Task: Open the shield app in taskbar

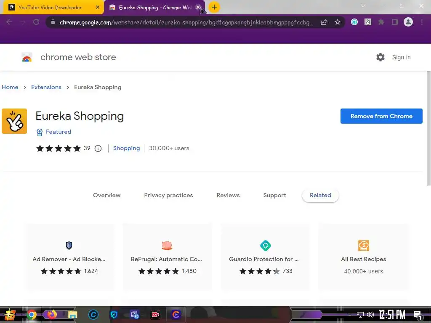Action: tap(114, 315)
